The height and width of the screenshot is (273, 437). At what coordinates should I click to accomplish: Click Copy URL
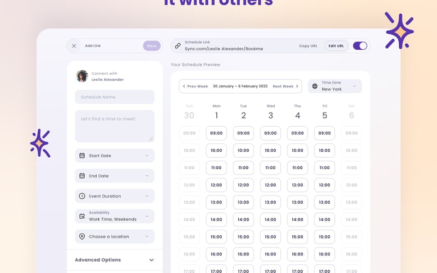point(308,46)
